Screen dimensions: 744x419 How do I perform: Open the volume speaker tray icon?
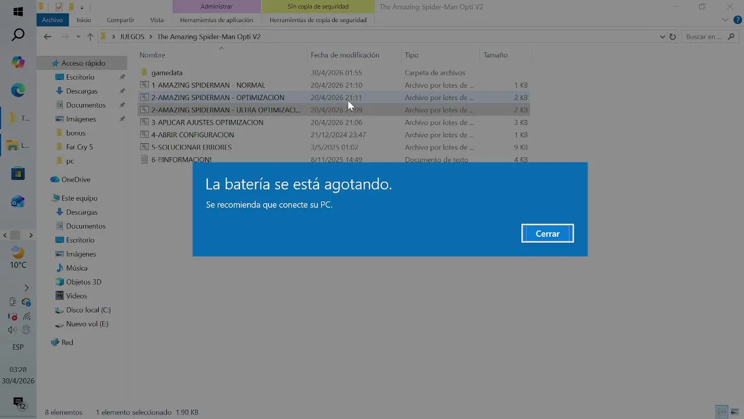point(12,330)
